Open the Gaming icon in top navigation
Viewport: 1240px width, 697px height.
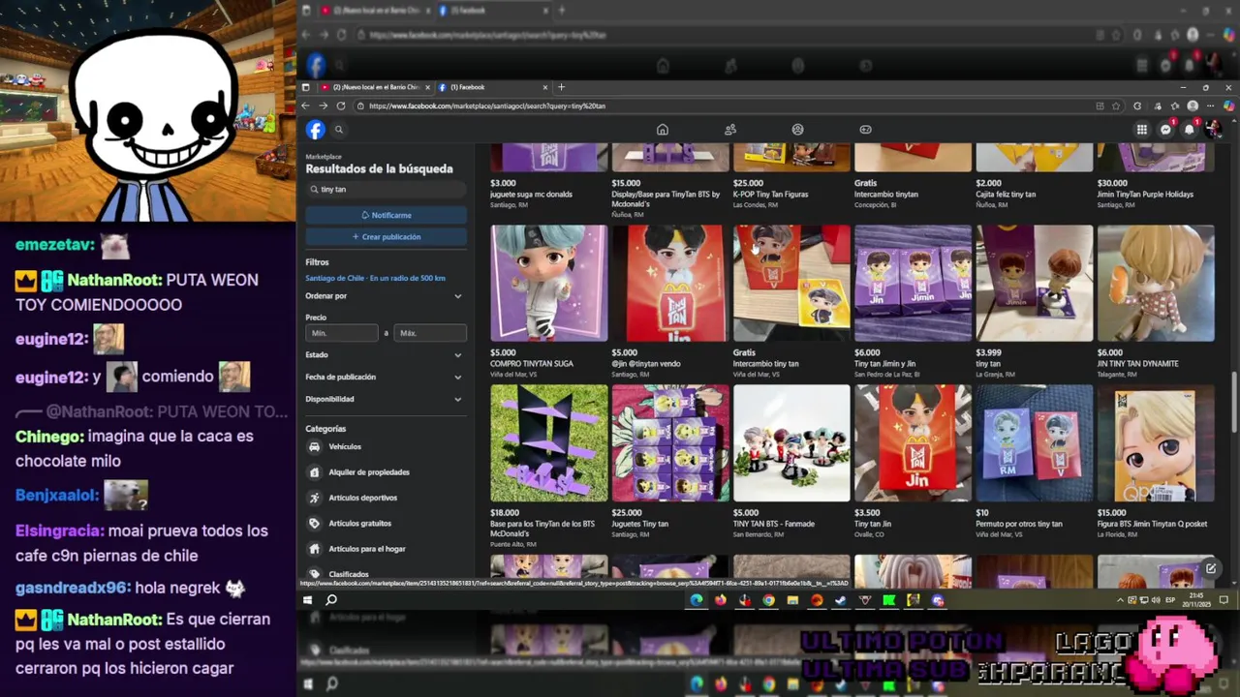click(865, 130)
